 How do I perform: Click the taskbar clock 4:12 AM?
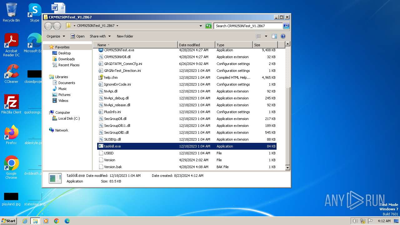[384, 221]
